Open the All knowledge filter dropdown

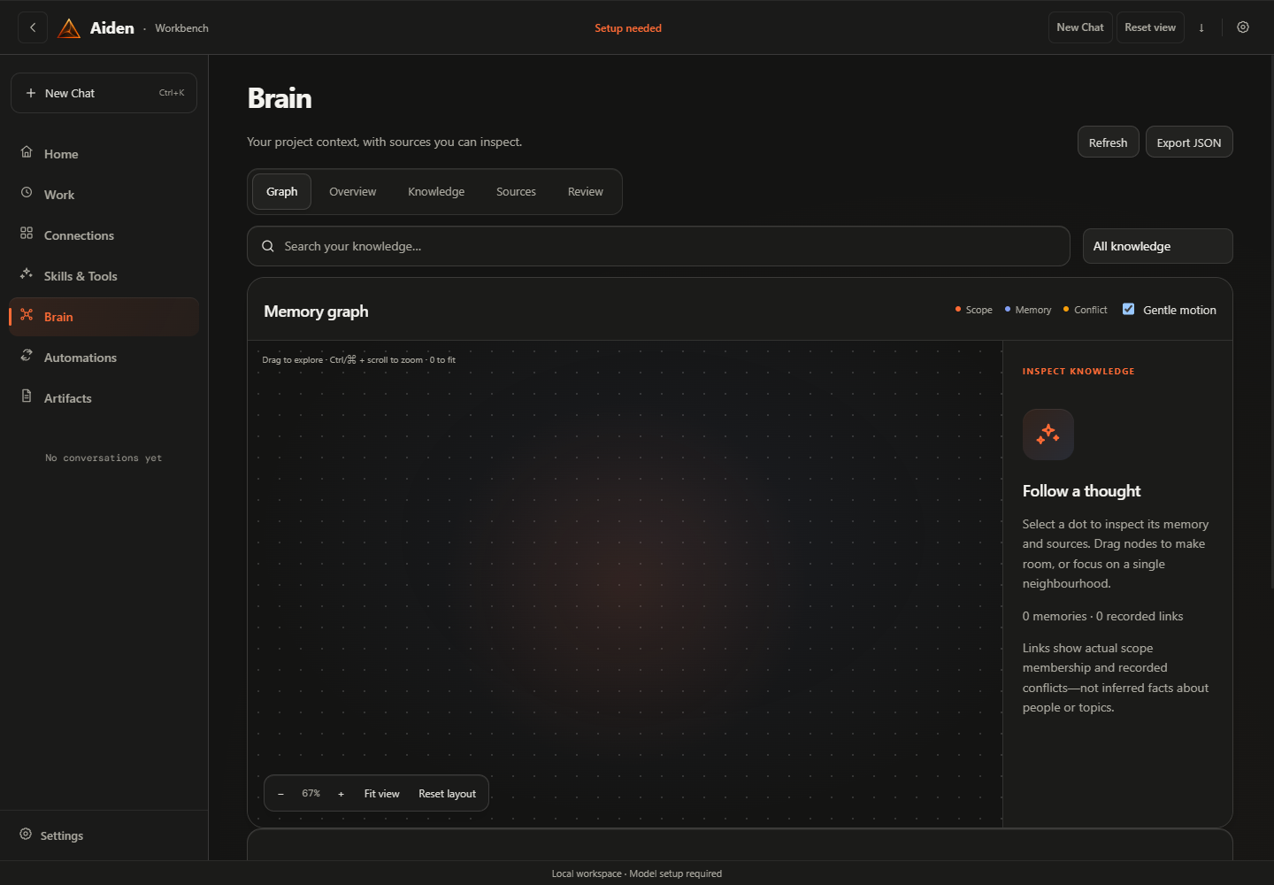coord(1158,246)
